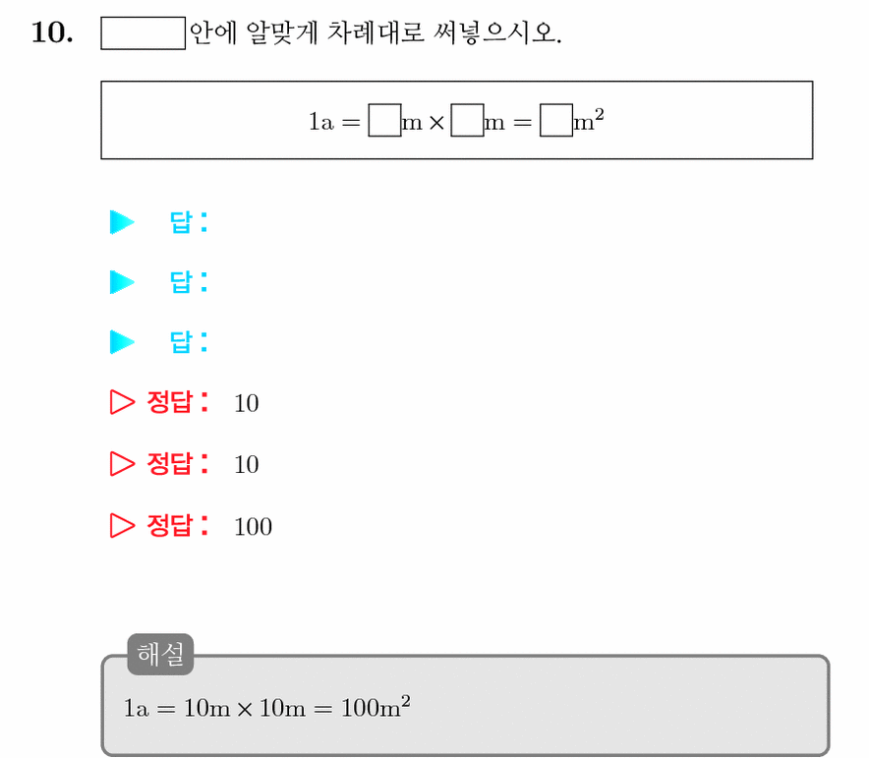
Task: Click the third red outlined triangle icon
Action: 122,526
